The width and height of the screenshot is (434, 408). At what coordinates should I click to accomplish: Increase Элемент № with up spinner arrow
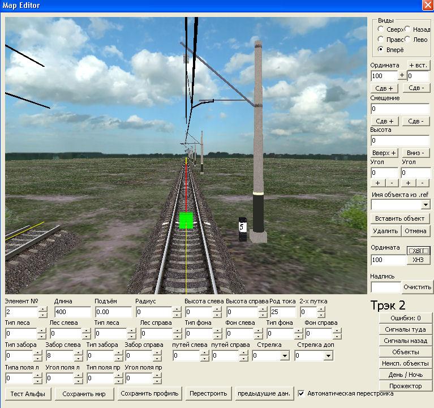click(x=42, y=309)
